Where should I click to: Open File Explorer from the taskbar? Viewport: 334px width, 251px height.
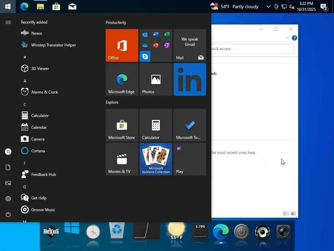click(x=40, y=7)
